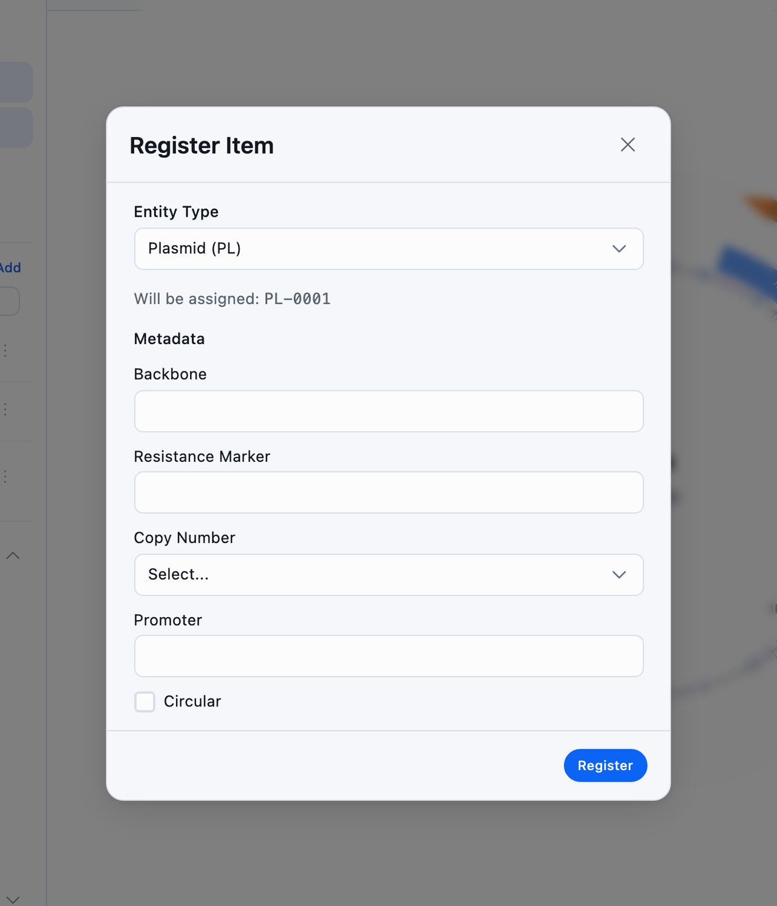This screenshot has height=906, width=777.
Task: Click the Plasmid (PL) dropdown chevron
Action: pos(619,249)
